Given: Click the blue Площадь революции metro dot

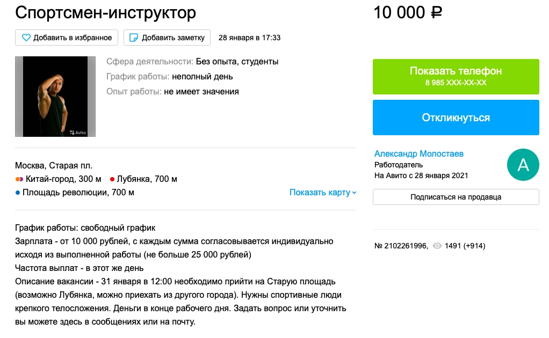Looking at the screenshot, I should 18,193.
